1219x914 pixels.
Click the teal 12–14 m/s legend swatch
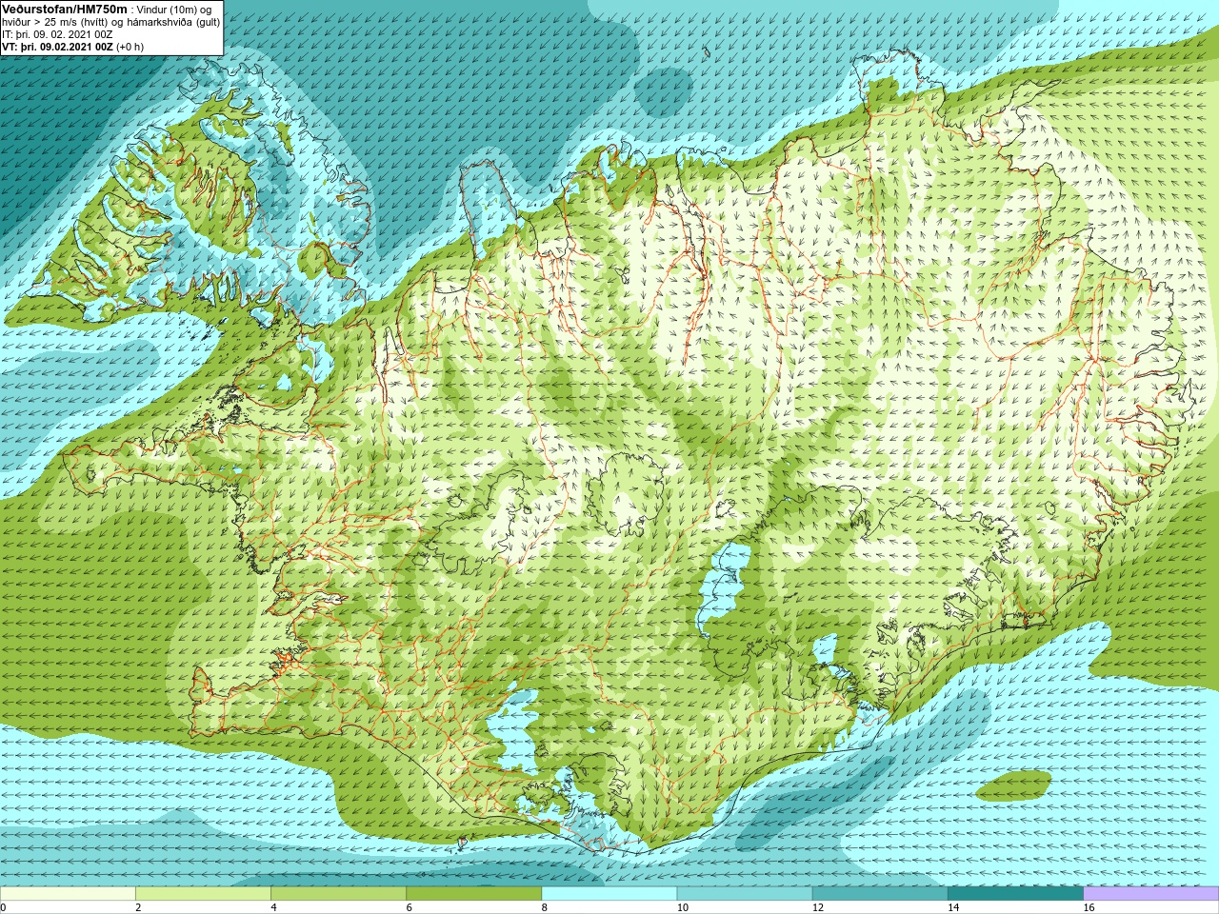tap(880, 893)
